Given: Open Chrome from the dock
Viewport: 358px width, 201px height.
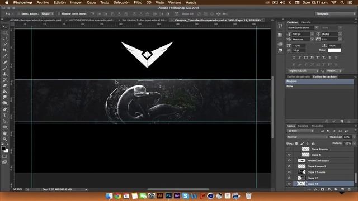Looking at the screenshot, I should point(118,196).
